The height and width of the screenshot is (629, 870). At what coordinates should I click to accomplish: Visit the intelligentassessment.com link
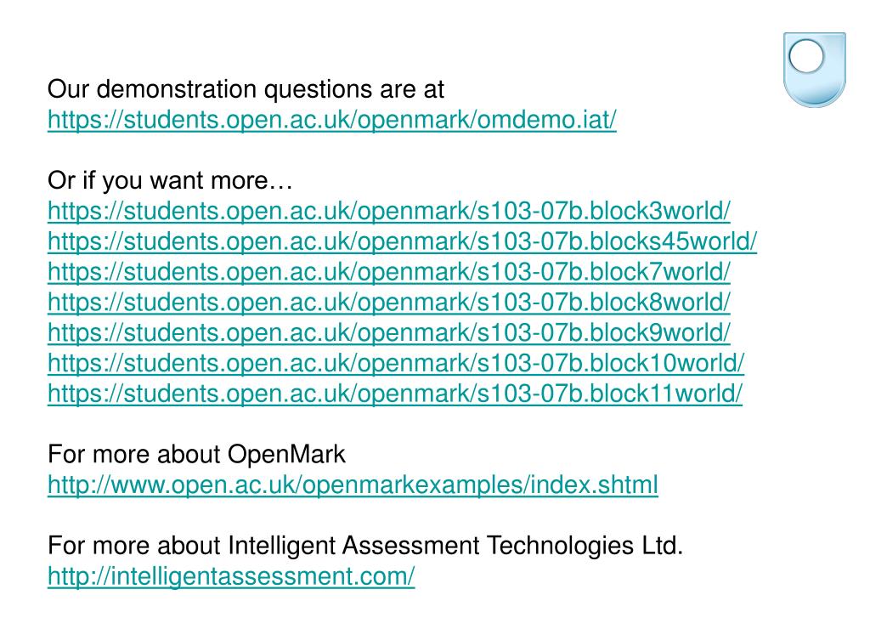point(231,576)
